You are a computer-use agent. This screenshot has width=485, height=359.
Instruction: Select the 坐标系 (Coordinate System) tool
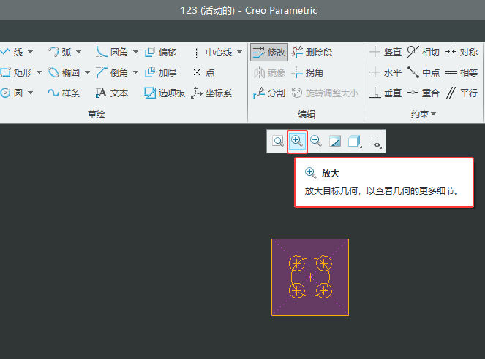point(211,93)
